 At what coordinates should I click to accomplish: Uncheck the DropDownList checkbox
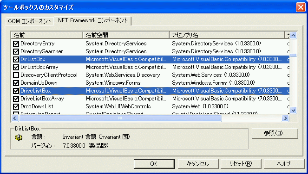coord(16,106)
